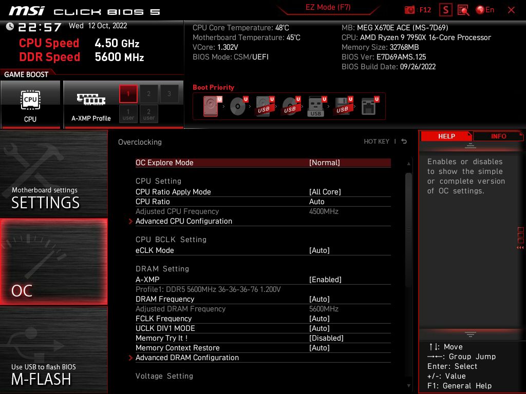This screenshot has height=394, width=526.
Task: Open CPU Ratio Apply Mode [All Core] dropdown
Action: click(263, 192)
